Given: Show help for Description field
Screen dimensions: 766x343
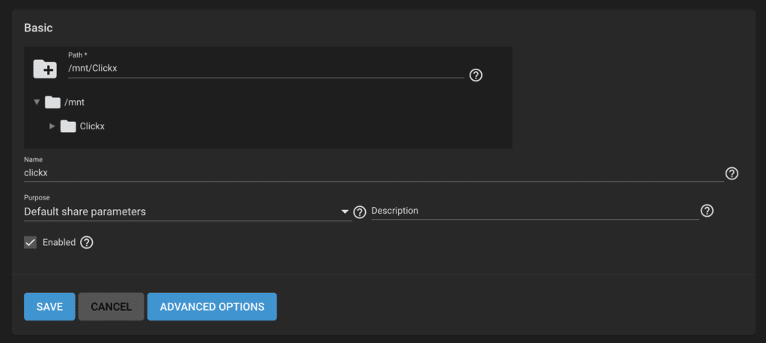Looking at the screenshot, I should point(707,211).
